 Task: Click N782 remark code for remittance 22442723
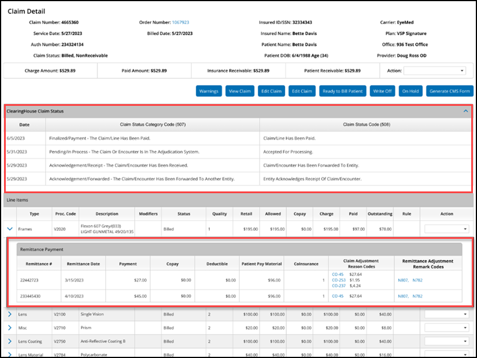[417, 280]
